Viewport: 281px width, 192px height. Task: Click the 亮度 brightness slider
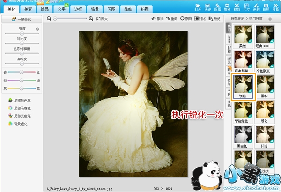[x=22, y=33]
